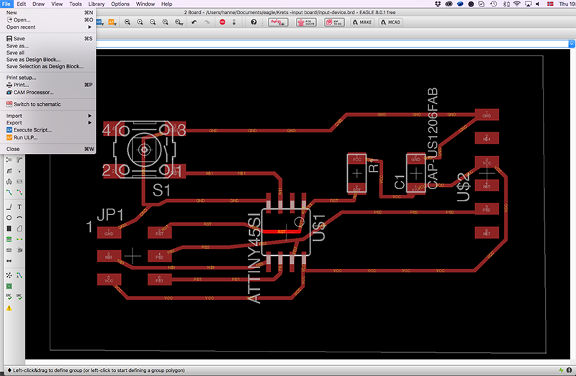Select the Dimension arrows tool
The height and width of the screenshot is (376, 576).
[9, 261]
